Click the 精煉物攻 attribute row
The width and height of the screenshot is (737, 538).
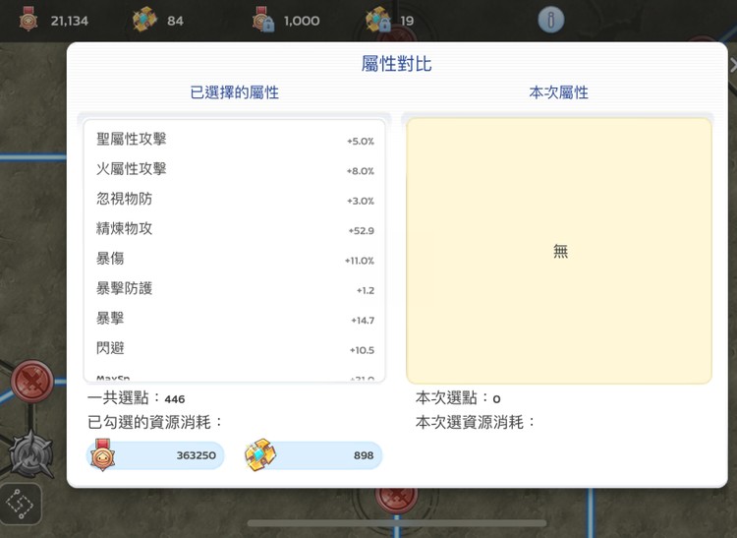tap(235, 229)
